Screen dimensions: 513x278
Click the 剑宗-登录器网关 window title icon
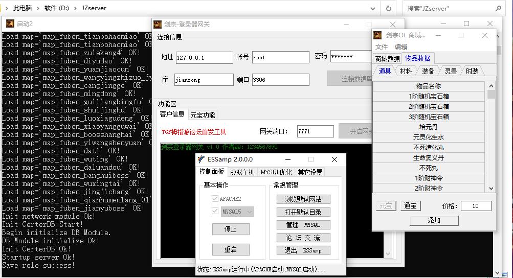tap(158, 24)
